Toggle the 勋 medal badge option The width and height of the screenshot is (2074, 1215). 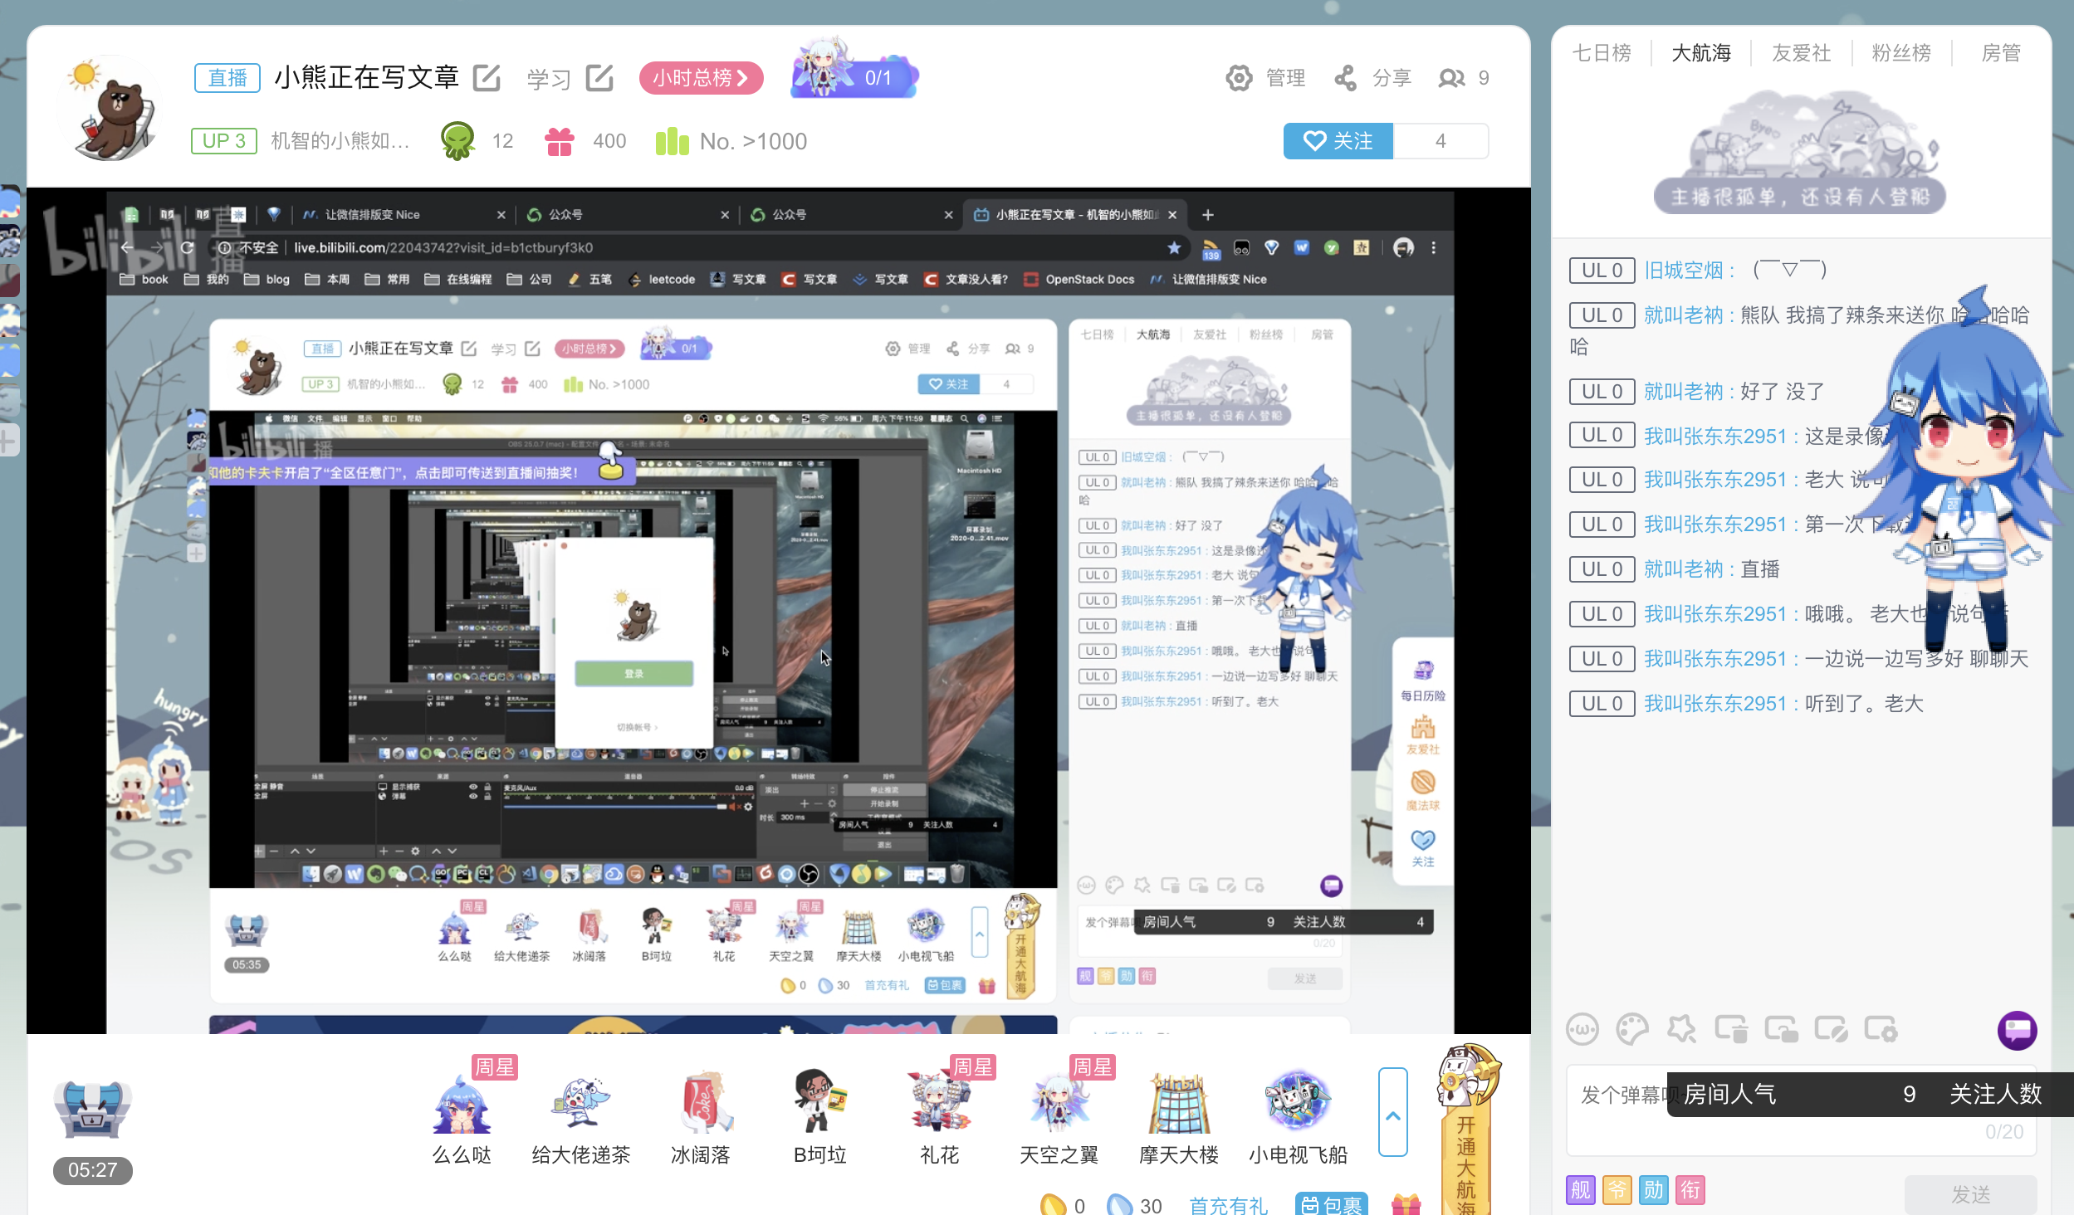pos(1653,1189)
